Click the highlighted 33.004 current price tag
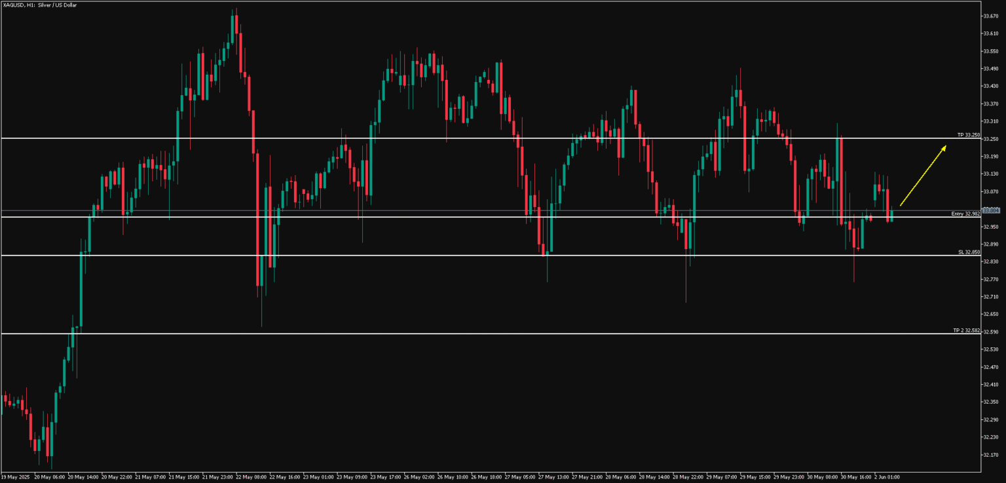 (x=991, y=210)
